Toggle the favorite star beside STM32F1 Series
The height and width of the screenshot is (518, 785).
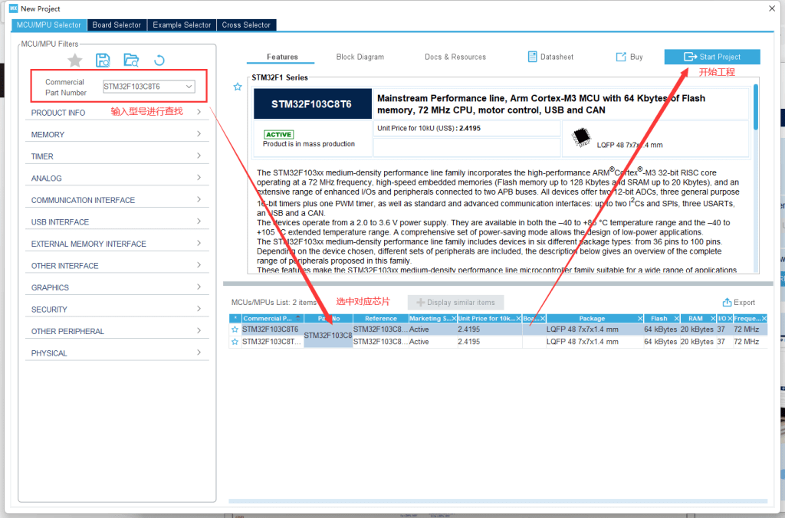point(238,87)
